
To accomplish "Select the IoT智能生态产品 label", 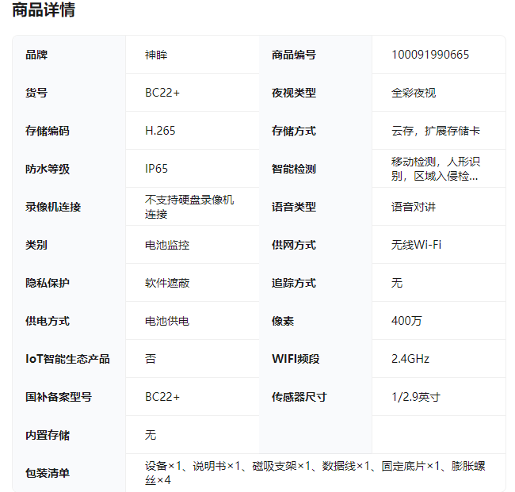I will (x=67, y=359).
